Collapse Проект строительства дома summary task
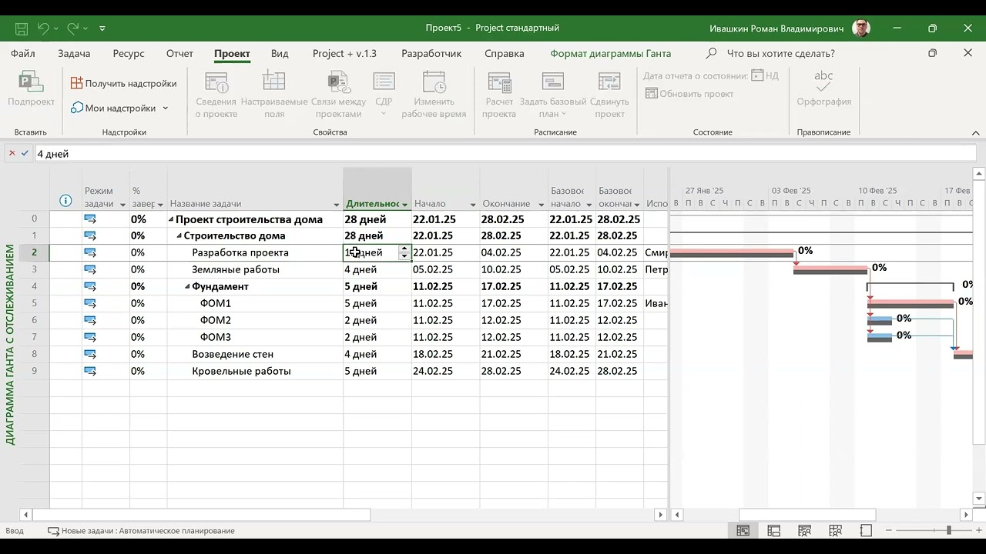 pyautogui.click(x=171, y=220)
